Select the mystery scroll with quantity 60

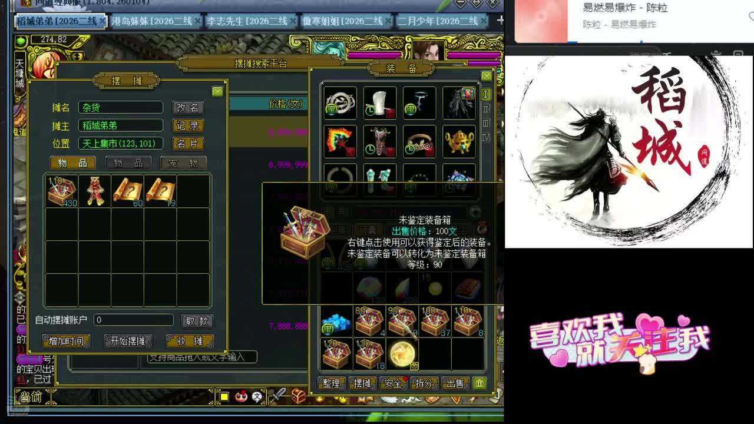(128, 191)
